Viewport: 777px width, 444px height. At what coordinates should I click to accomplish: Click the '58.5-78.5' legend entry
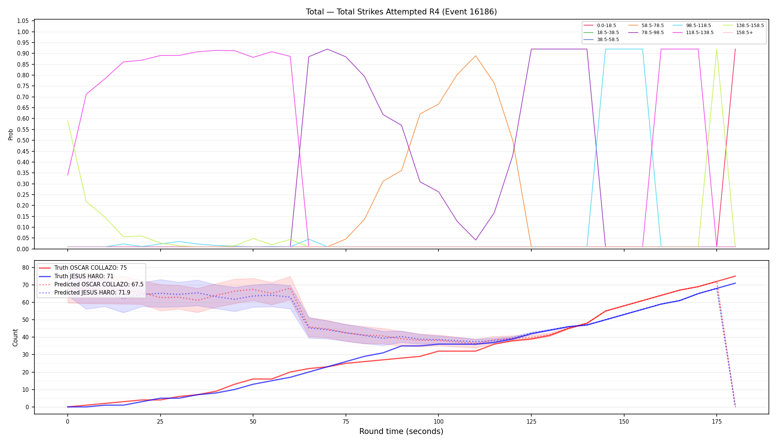tap(646, 26)
